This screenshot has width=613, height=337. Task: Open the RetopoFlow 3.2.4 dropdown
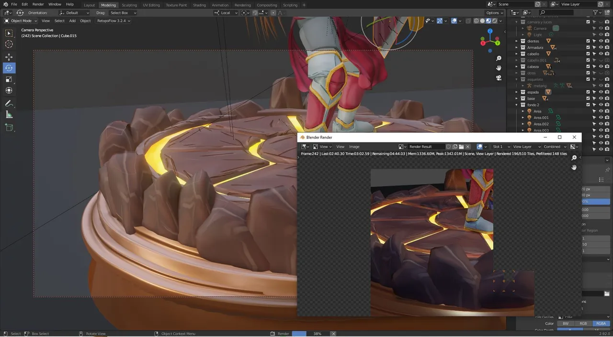[114, 21]
